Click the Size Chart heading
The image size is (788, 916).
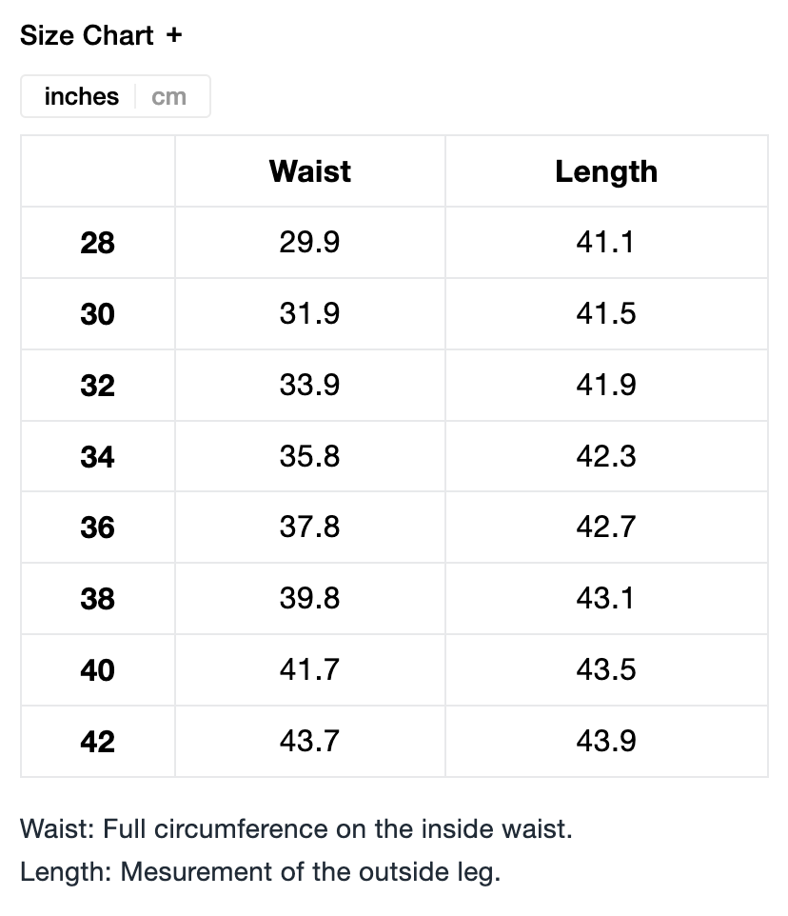pos(87,35)
